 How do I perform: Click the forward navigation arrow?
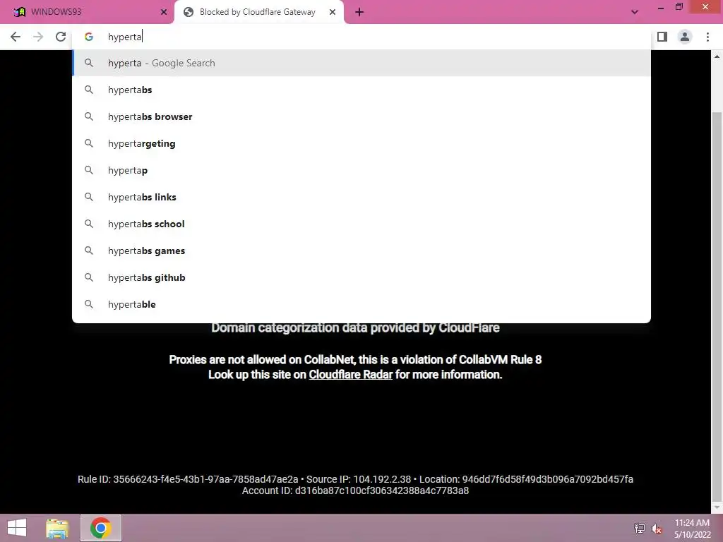[x=38, y=37]
